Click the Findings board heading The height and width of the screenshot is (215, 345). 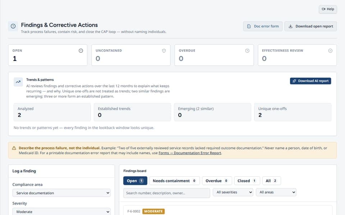coord(135,171)
